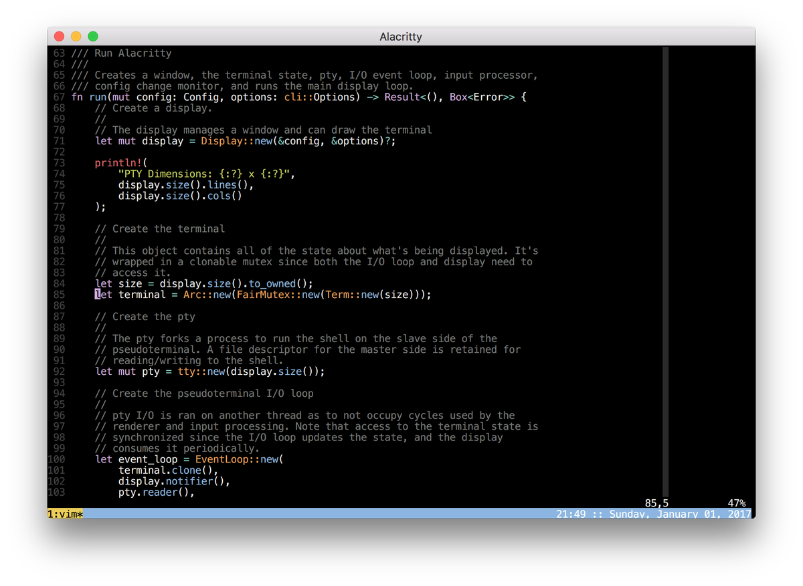Click the 'println!(' macro call
The image size is (803, 586).
(x=121, y=163)
